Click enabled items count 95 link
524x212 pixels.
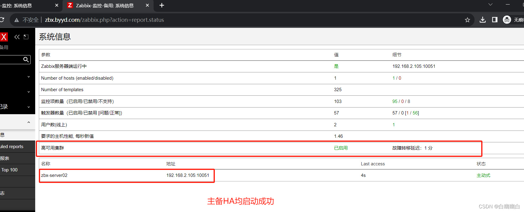click(x=395, y=101)
